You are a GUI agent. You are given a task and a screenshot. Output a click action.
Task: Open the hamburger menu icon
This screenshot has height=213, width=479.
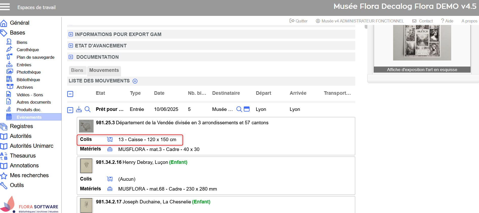point(5,7)
